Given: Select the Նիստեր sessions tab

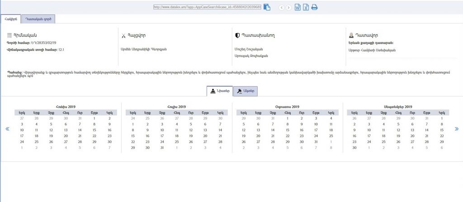Looking at the screenshot, I should point(220,91).
